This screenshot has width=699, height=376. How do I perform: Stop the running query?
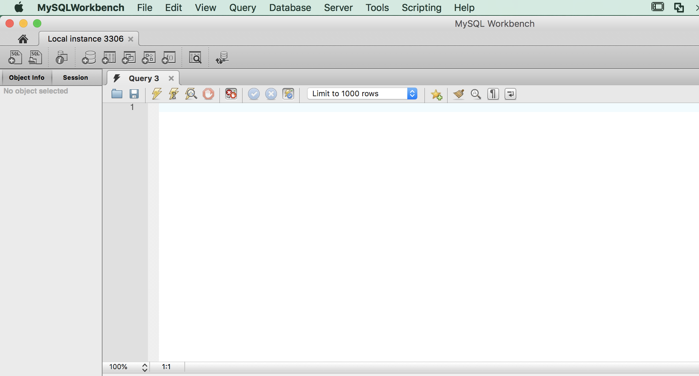pos(208,94)
